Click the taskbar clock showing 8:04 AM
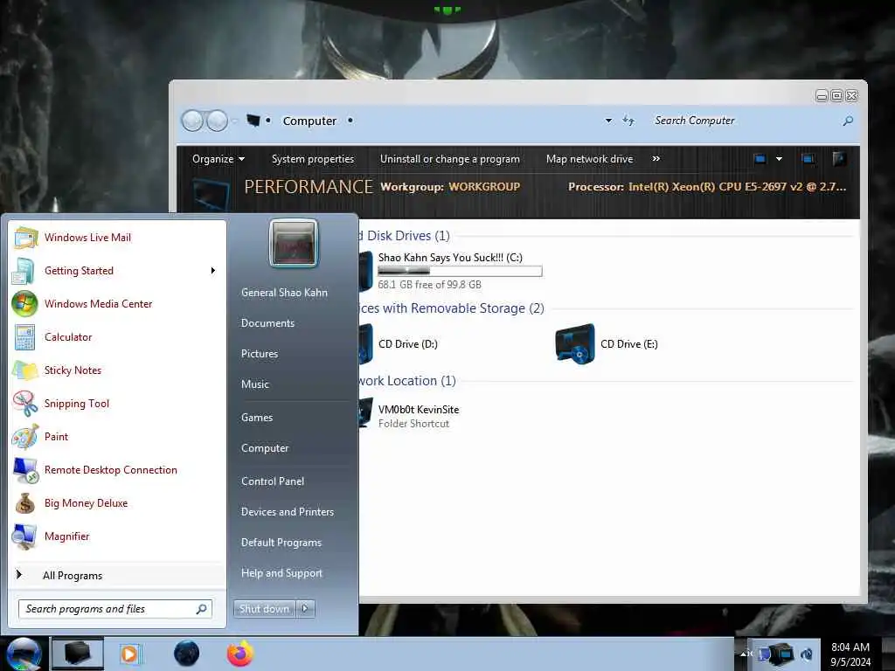This screenshot has height=671, width=895. tap(850, 654)
